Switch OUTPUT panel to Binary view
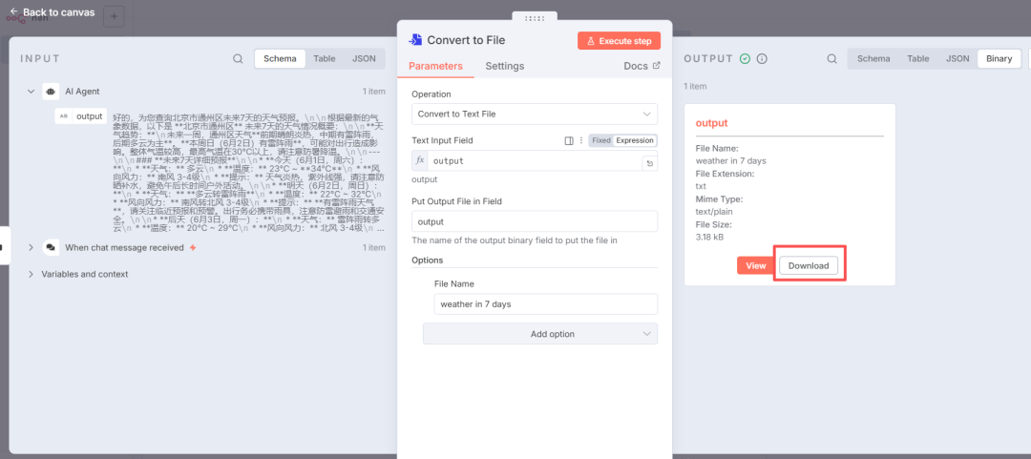 (999, 58)
